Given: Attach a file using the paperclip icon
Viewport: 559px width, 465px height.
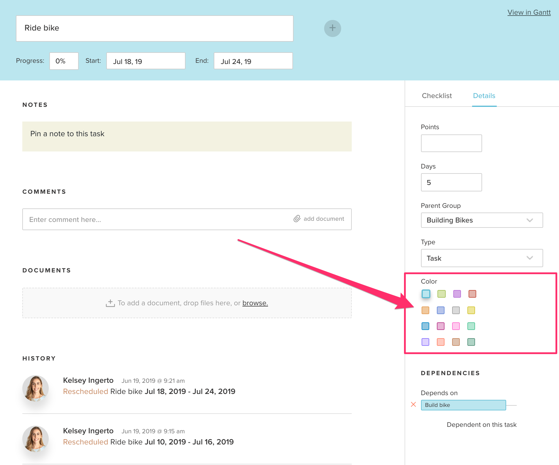Looking at the screenshot, I should (x=297, y=219).
